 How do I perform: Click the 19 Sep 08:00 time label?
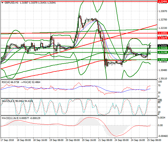(56, 140)
